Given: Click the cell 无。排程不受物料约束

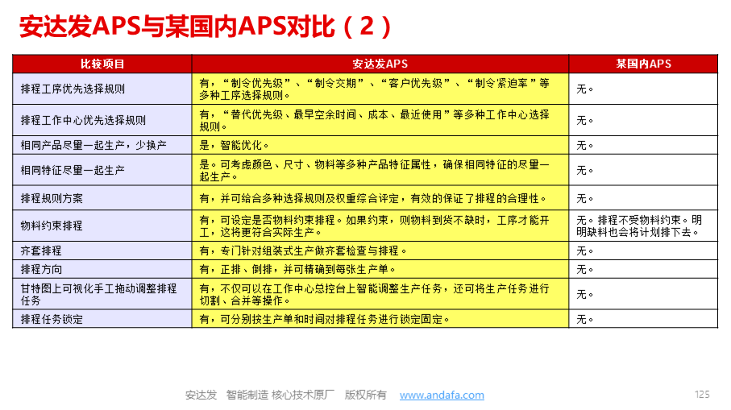Looking at the screenshot, I should tap(643, 226).
